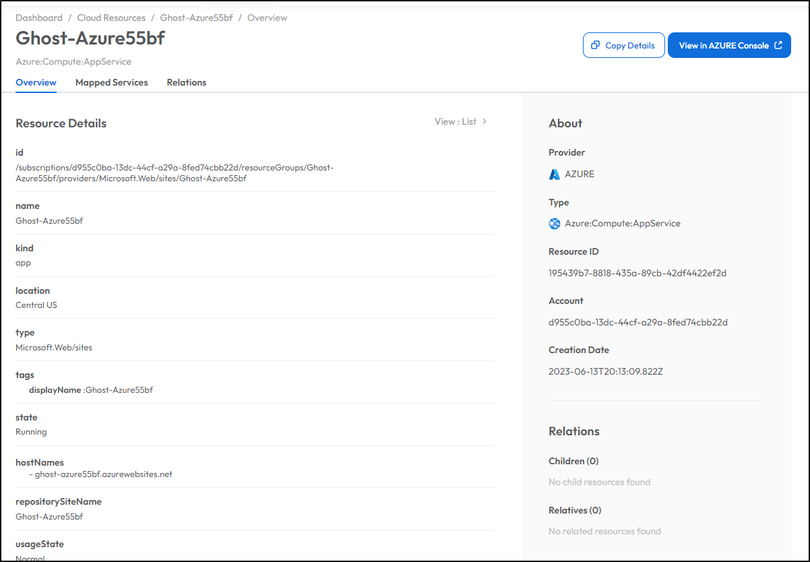
Task: Click the Resource Details heading
Action: pyautogui.click(x=61, y=123)
